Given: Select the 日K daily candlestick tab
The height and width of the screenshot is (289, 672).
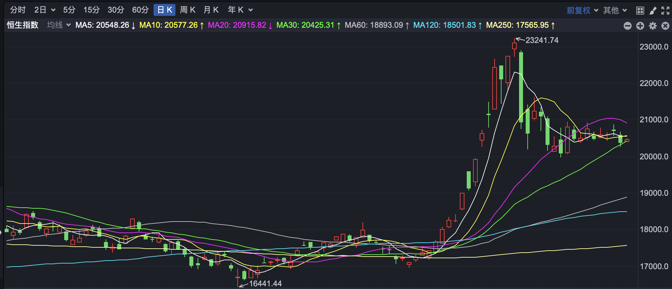Looking at the screenshot, I should 165,10.
